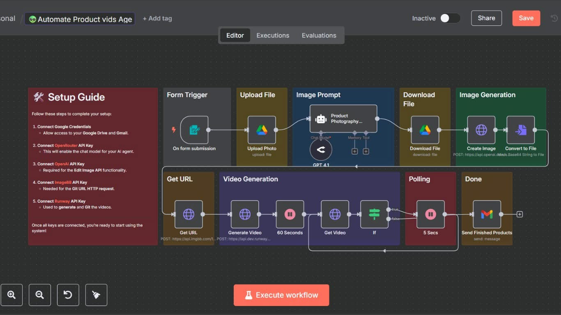This screenshot has width=561, height=315.
Task: Open the Get URL HTTP node
Action: point(189,214)
